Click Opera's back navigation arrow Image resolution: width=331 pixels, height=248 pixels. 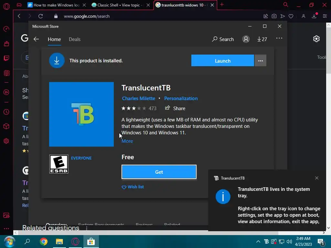click(19, 16)
